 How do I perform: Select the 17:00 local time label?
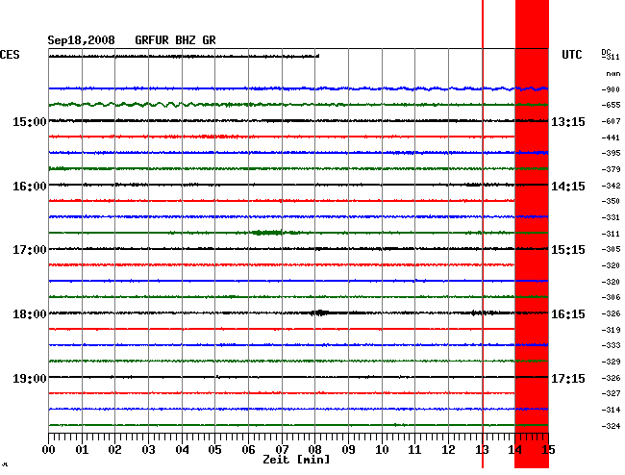pos(30,250)
